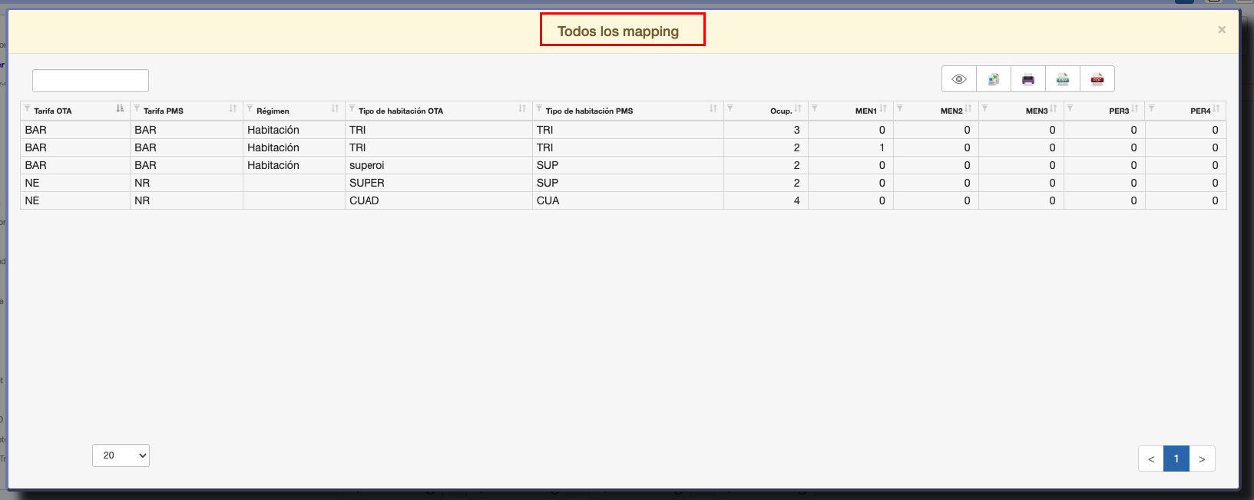Toggle column visibility with the eye icon
This screenshot has height=500, width=1254.
pyautogui.click(x=958, y=79)
